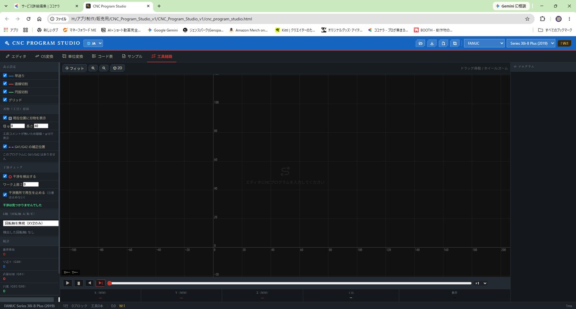Click the playback progress slider track
576x309 pixels.
click(x=290, y=283)
